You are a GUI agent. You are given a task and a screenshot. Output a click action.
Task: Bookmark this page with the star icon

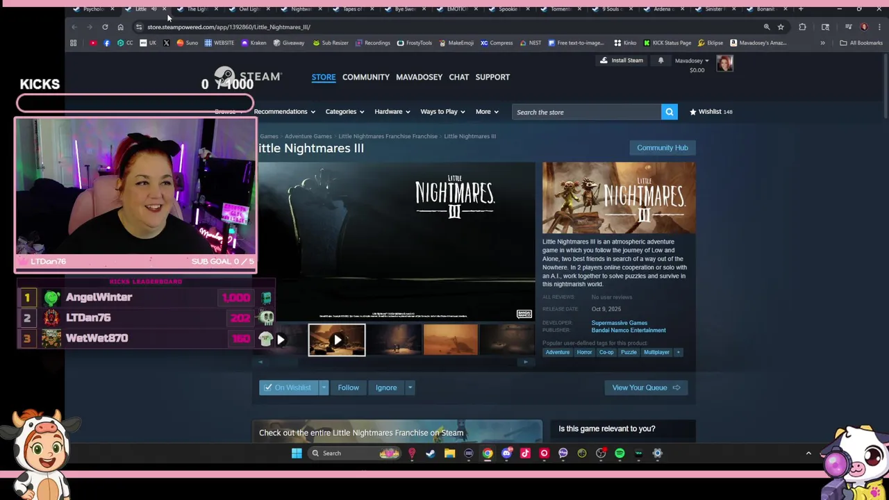pyautogui.click(x=781, y=27)
